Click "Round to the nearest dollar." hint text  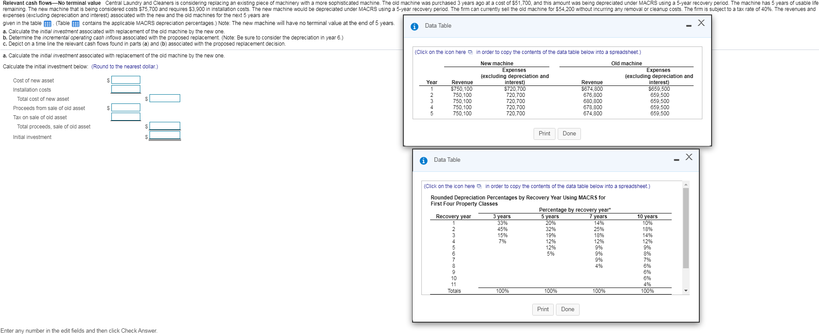pyautogui.click(x=125, y=67)
